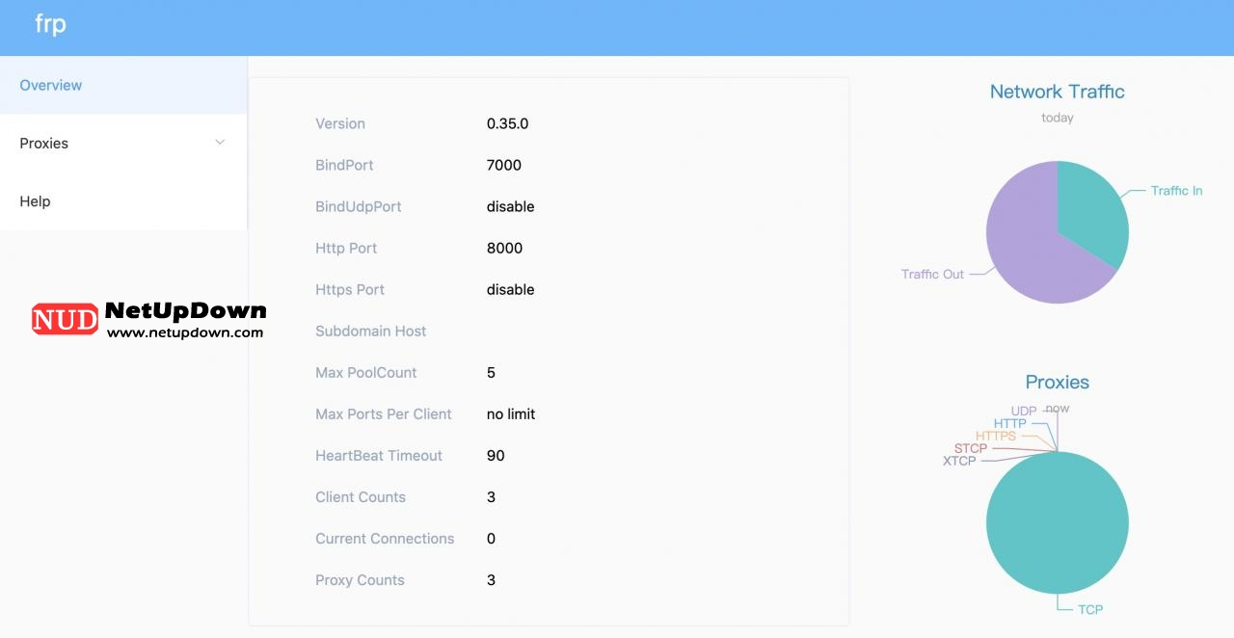Select the Traffic Out chart label
This screenshot has width=1234, height=638.
click(x=932, y=274)
